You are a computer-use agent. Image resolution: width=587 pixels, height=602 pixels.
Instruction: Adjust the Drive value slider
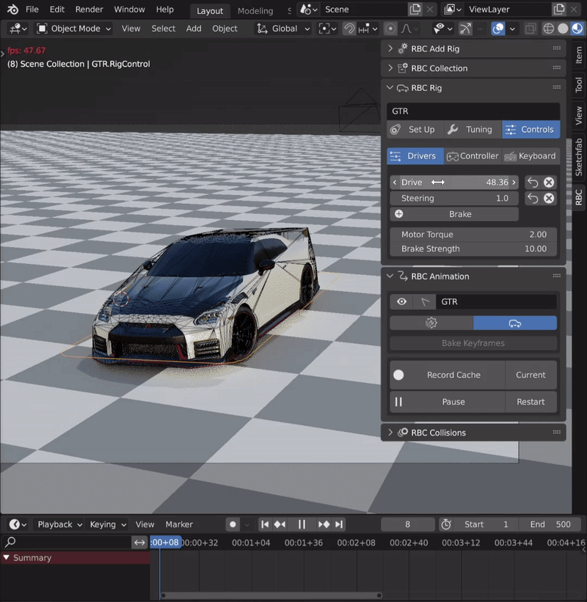coord(454,183)
